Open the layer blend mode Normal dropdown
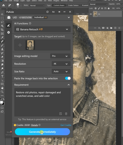123x145 pixels. [x=98, y=4]
